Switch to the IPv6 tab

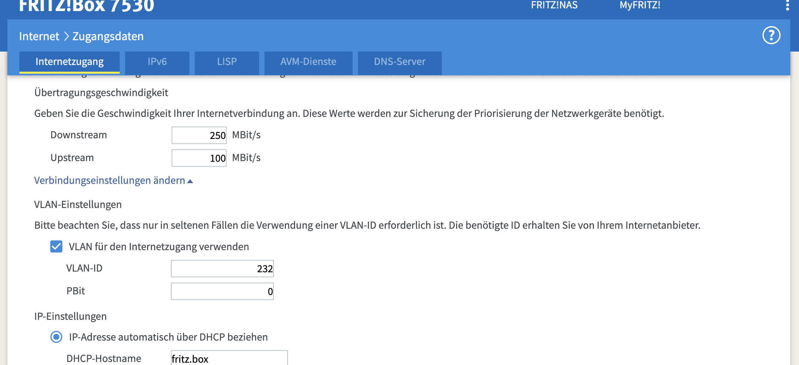pos(157,62)
